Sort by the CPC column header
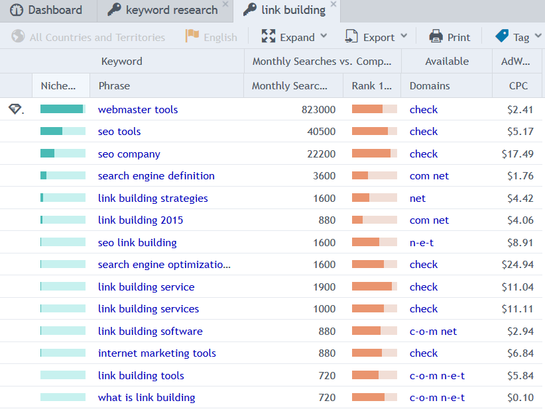 [518, 85]
